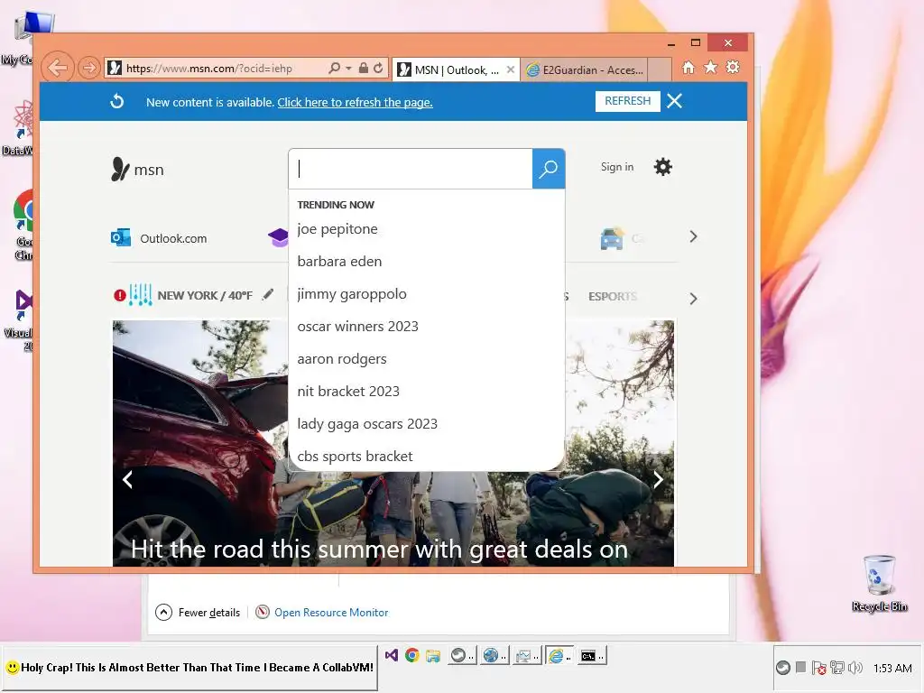Click the REFRESH button in banner
The width and height of the screenshot is (924, 693).
(628, 101)
